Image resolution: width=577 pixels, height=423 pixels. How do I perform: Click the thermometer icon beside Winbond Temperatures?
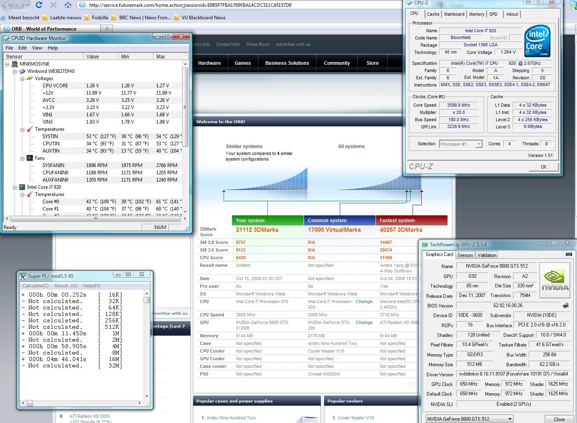[29, 129]
